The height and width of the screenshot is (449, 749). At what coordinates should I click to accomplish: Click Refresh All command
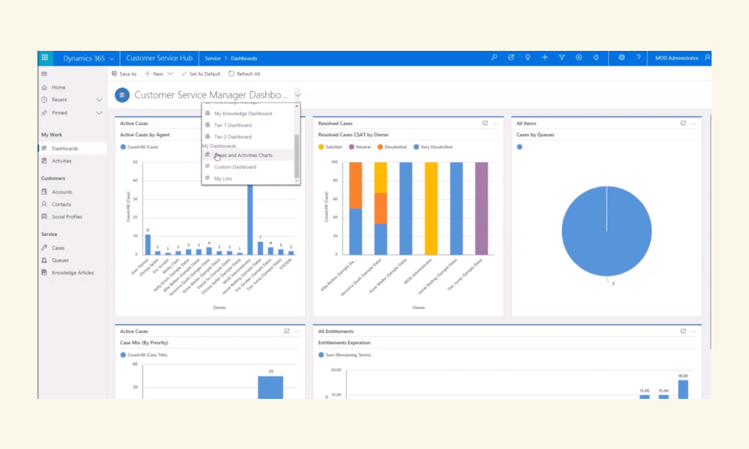(x=244, y=74)
